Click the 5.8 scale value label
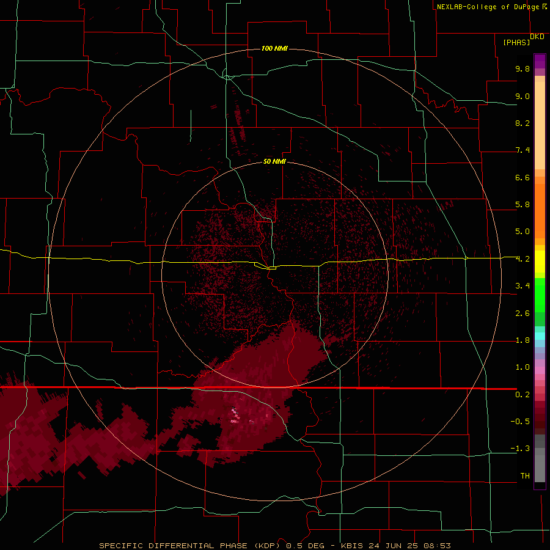This screenshot has width=550, height=550. click(522, 205)
